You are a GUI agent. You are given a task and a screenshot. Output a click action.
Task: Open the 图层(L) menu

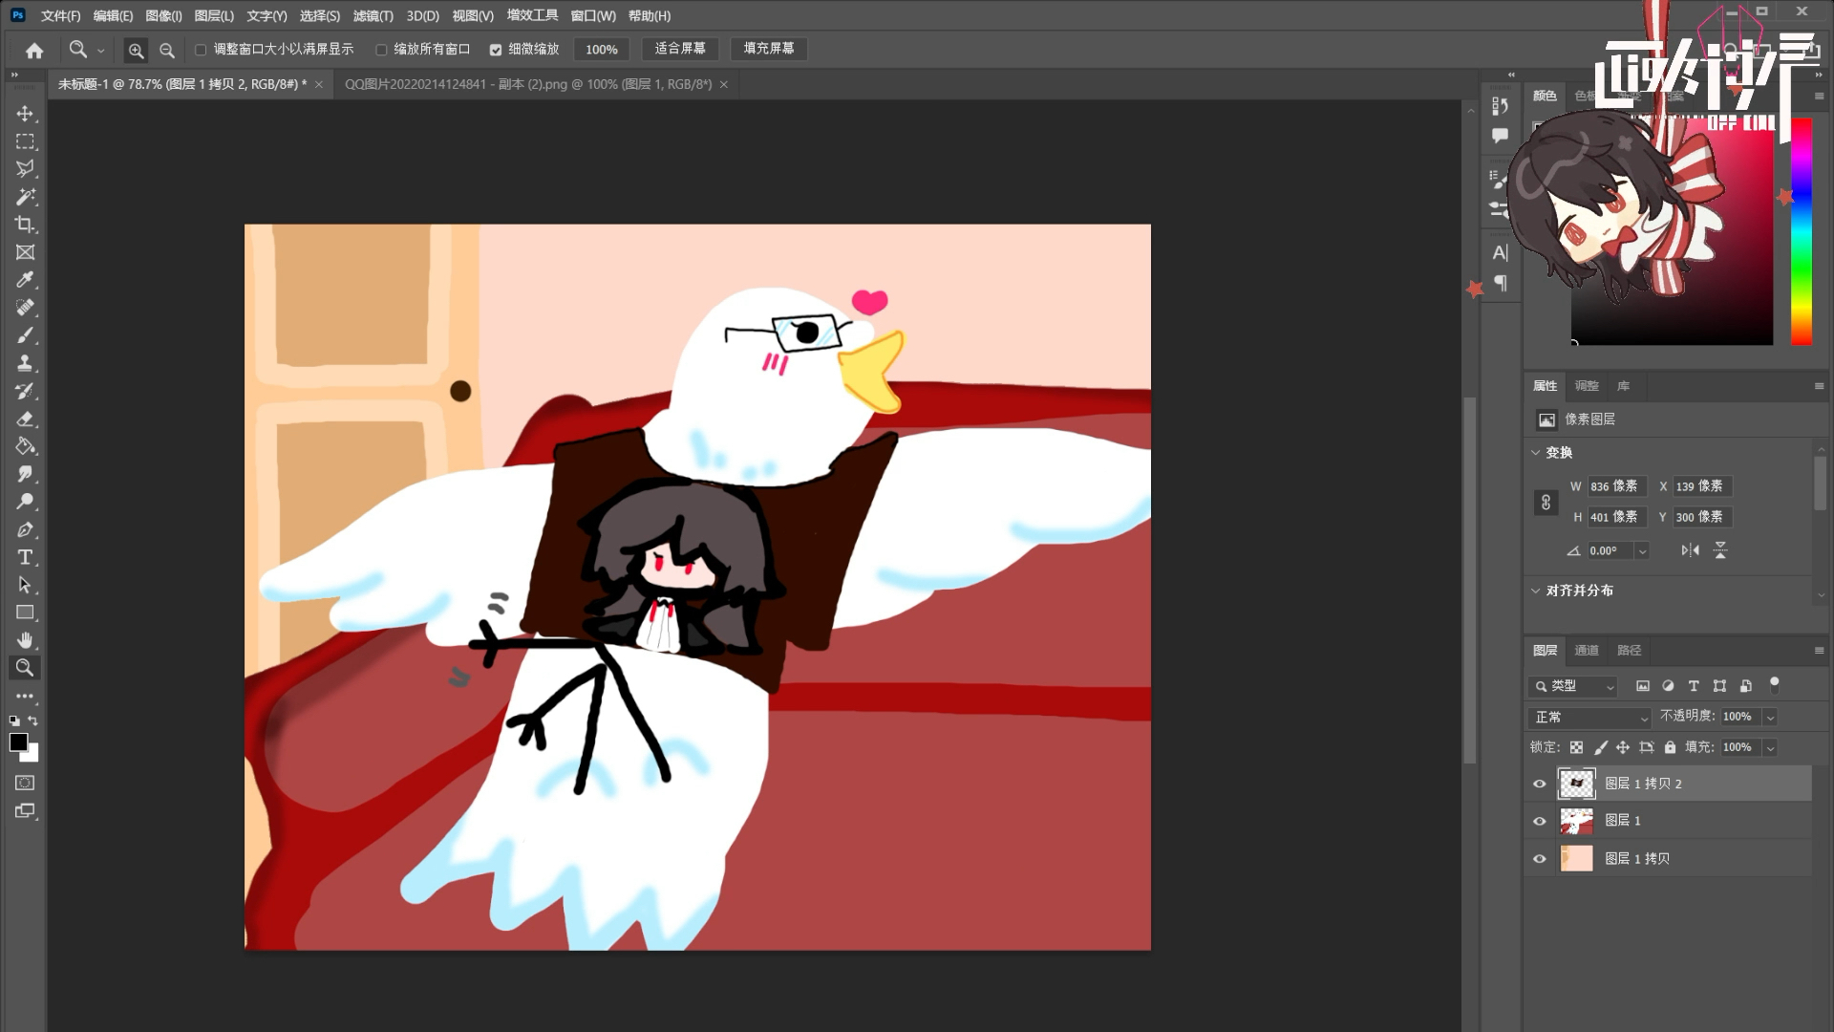214,15
